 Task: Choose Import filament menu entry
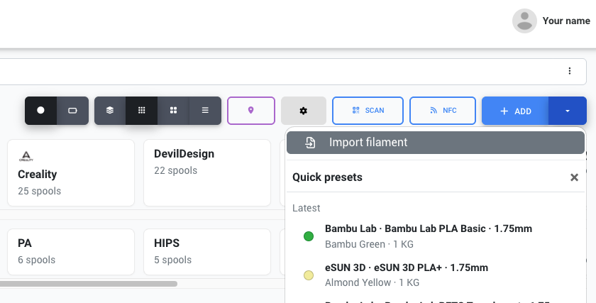click(436, 143)
